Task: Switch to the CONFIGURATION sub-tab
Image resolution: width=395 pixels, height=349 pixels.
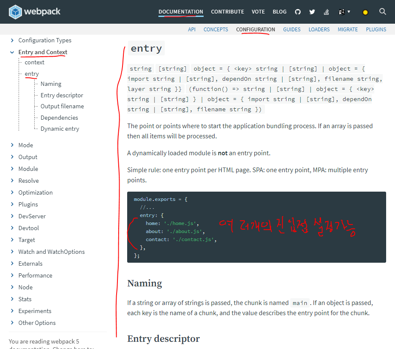Action: [256, 30]
